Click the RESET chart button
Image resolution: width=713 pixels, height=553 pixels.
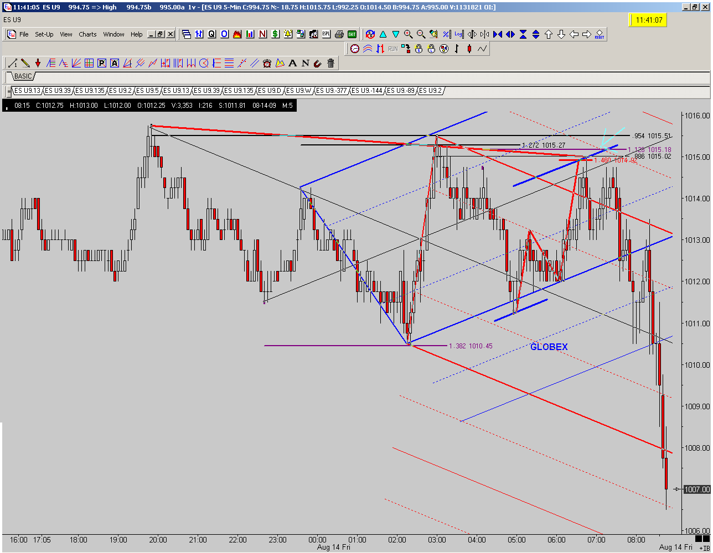tap(600, 34)
